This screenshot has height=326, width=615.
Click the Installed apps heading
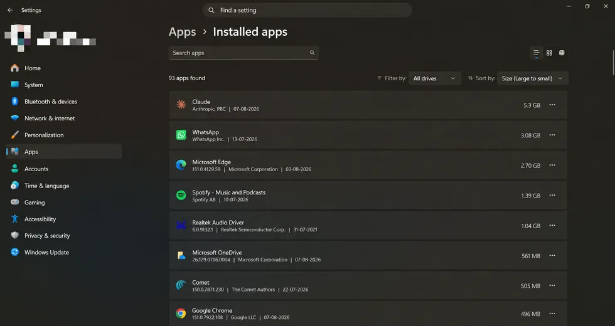click(250, 32)
